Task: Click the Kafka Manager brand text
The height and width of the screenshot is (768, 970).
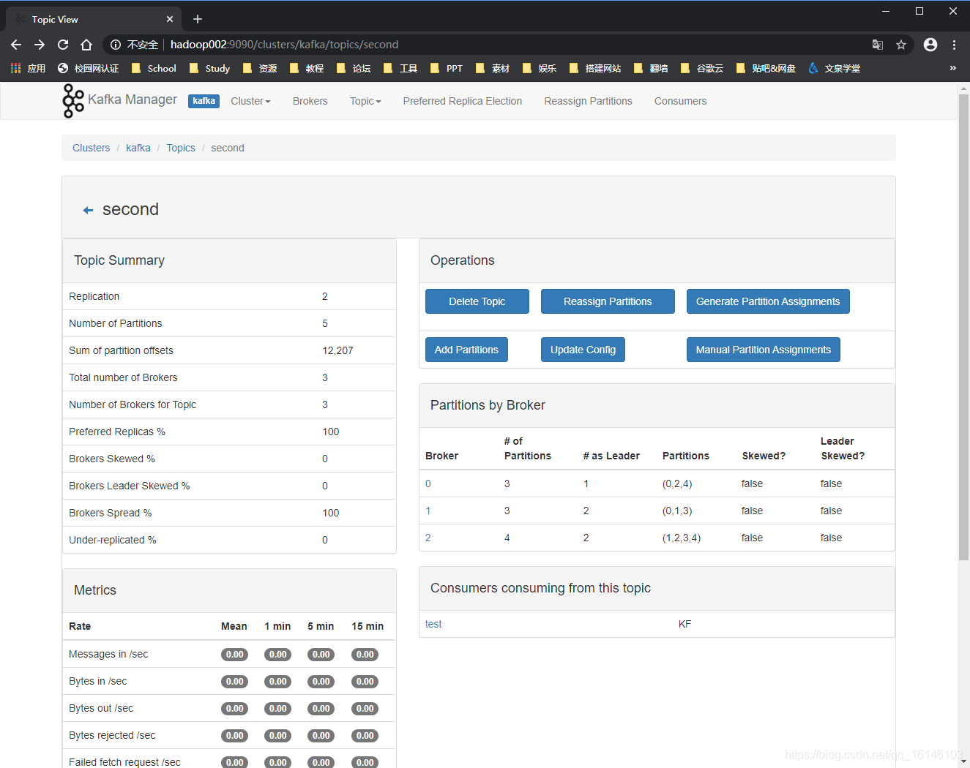Action: [133, 99]
